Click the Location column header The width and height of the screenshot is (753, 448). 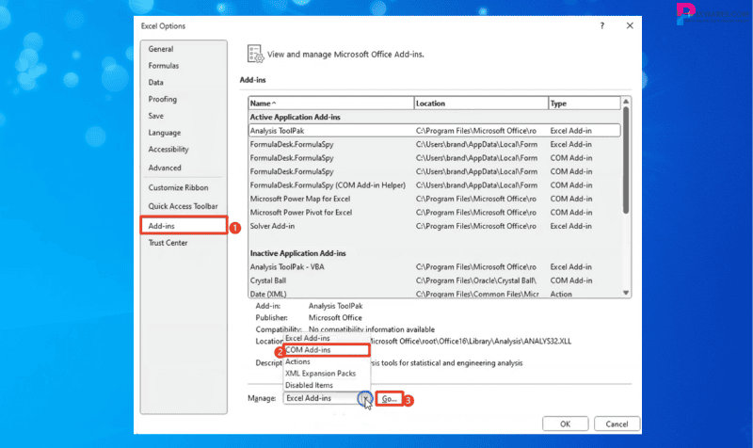[479, 103]
